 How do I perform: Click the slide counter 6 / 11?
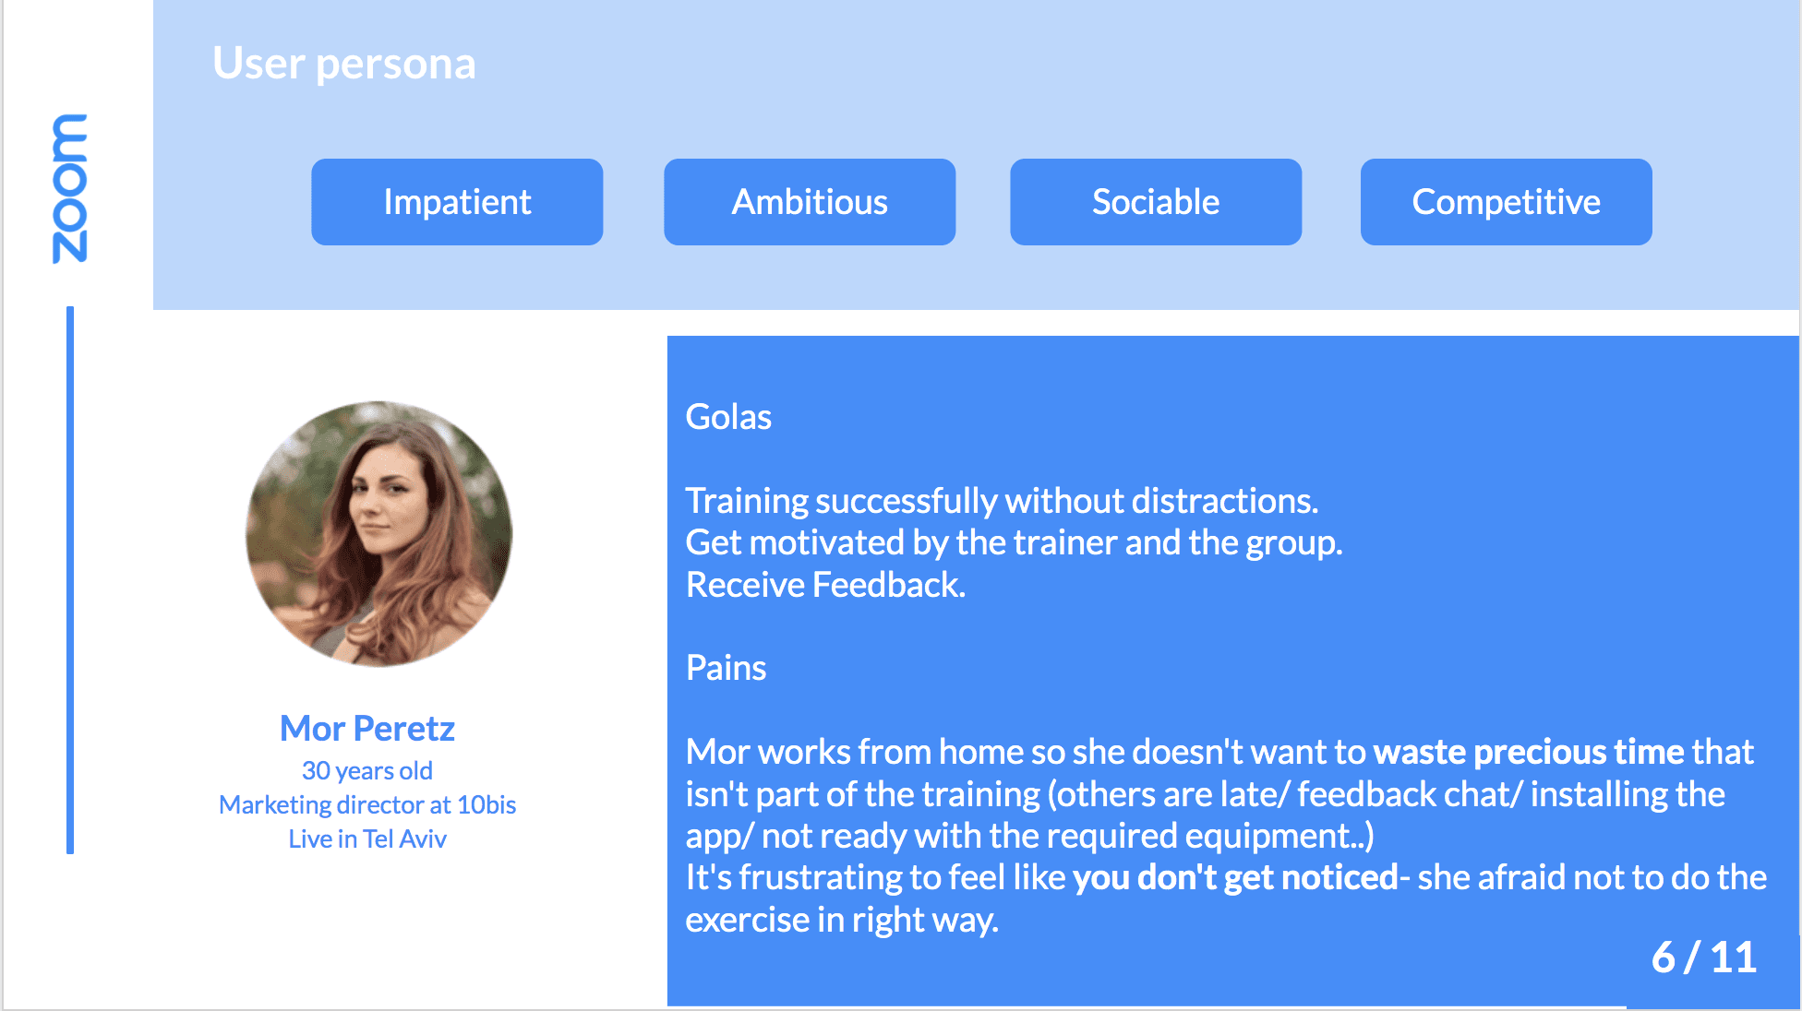point(1704,957)
